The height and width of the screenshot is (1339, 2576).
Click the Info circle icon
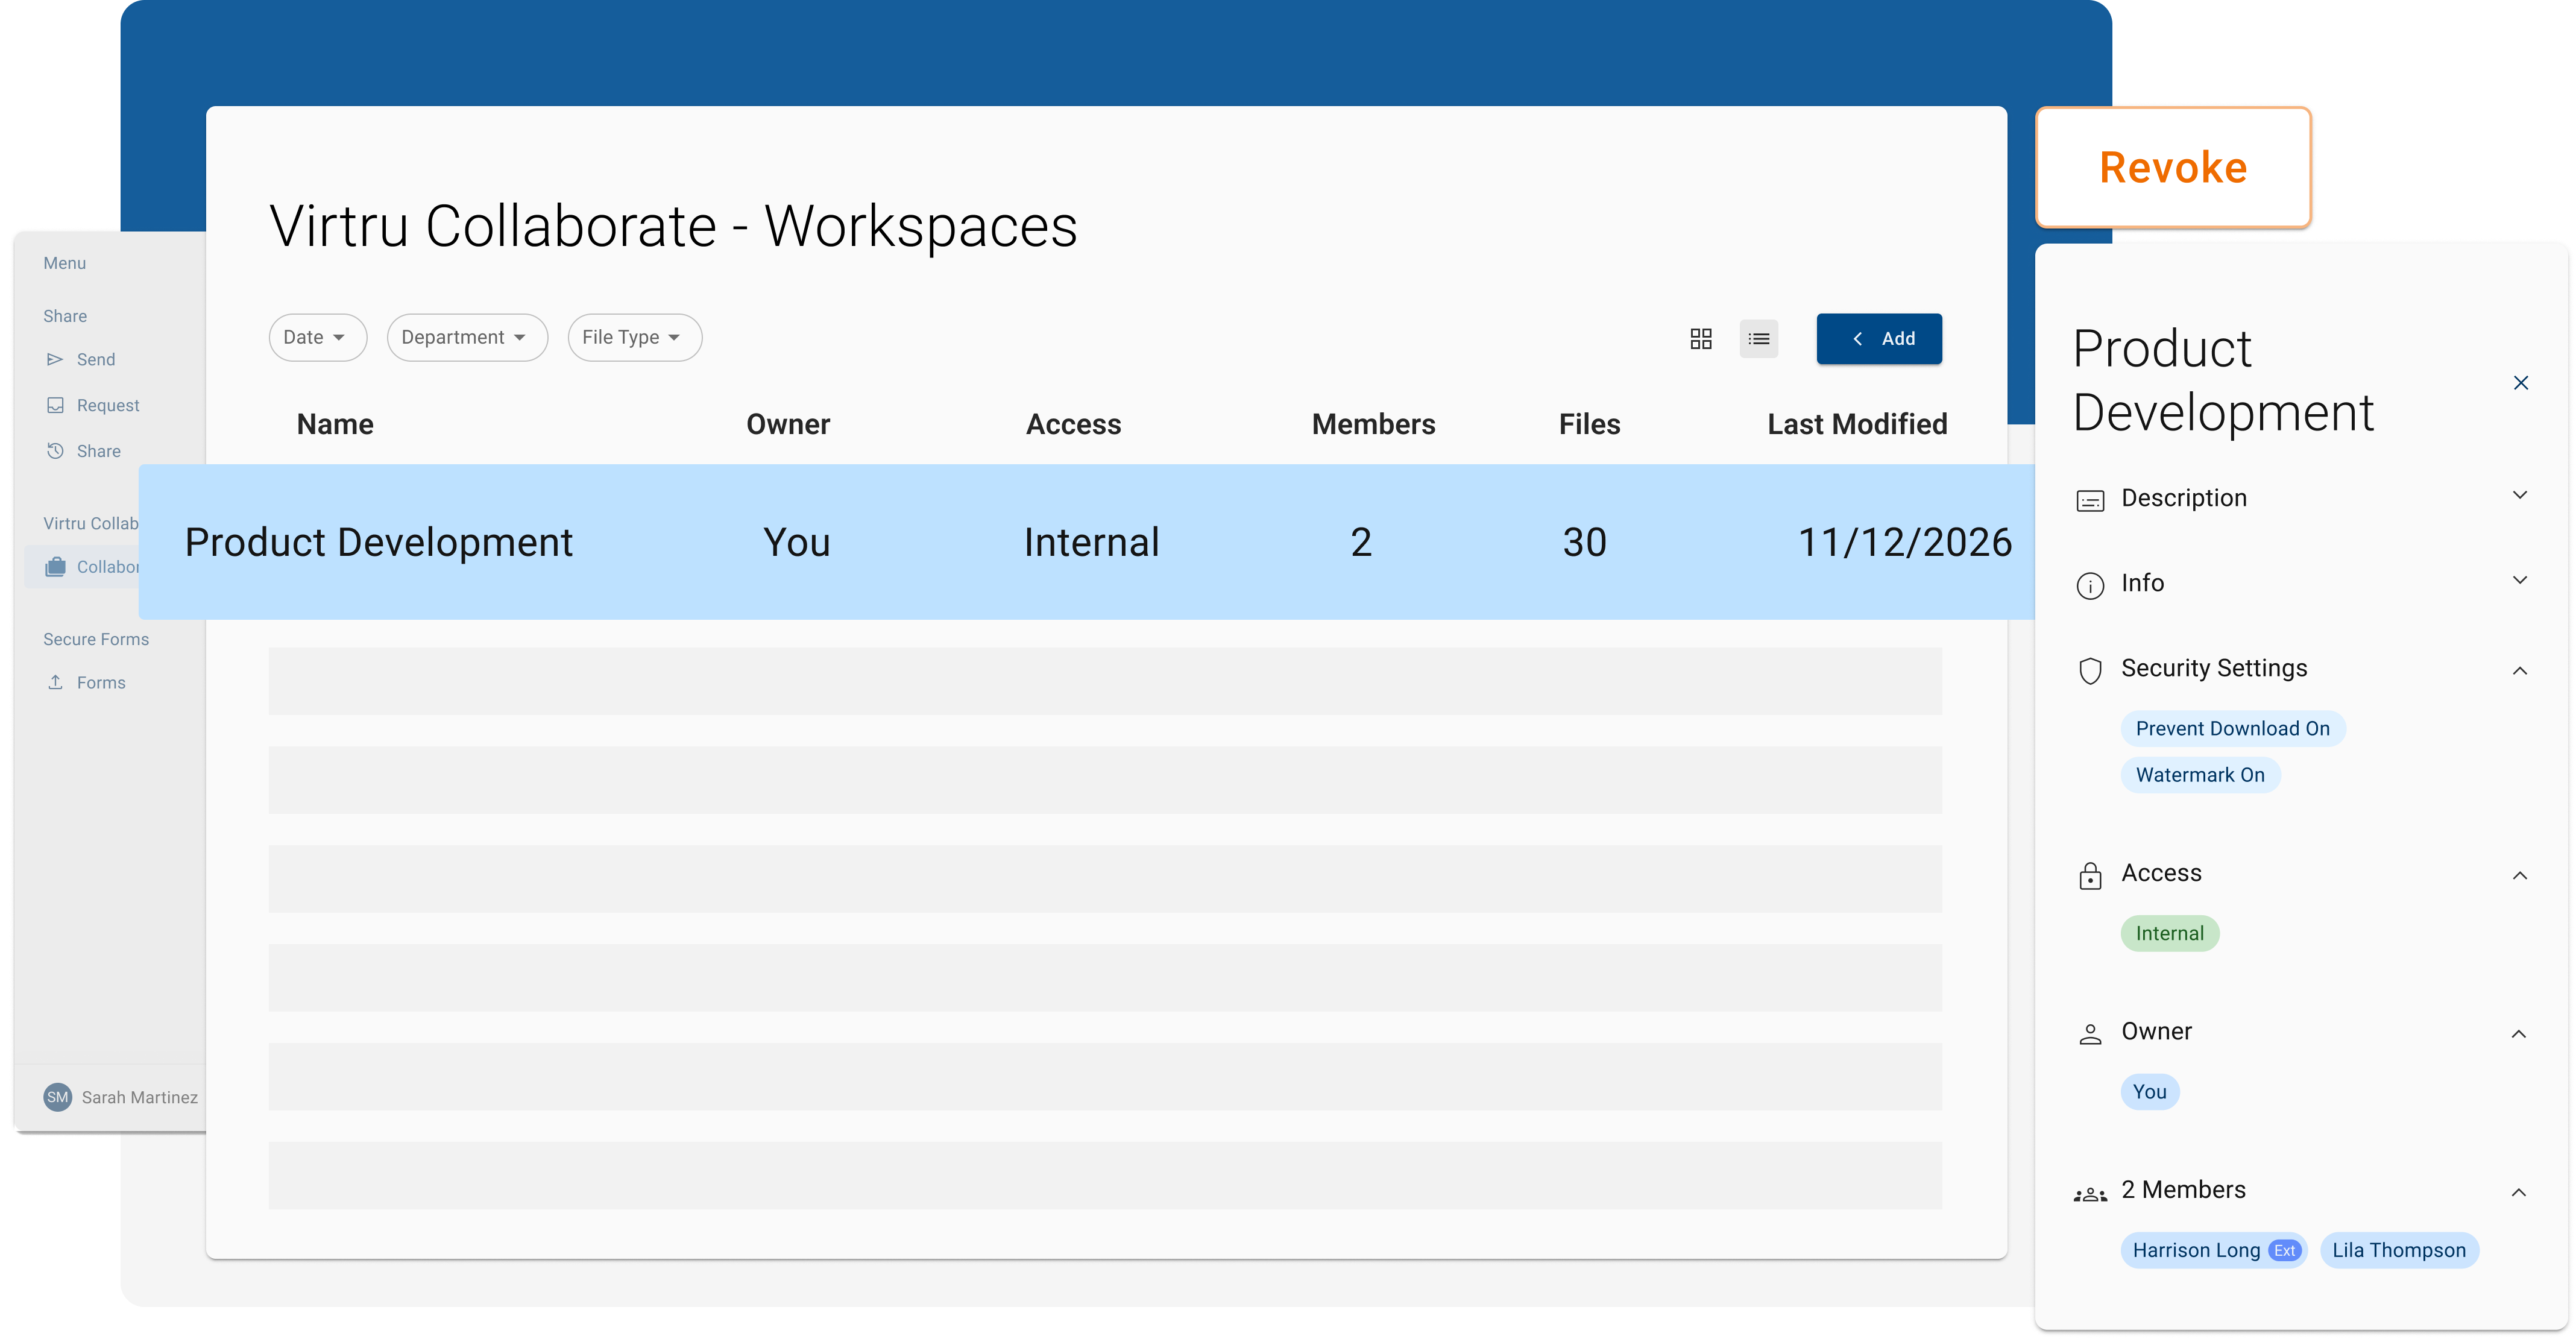(x=2090, y=585)
